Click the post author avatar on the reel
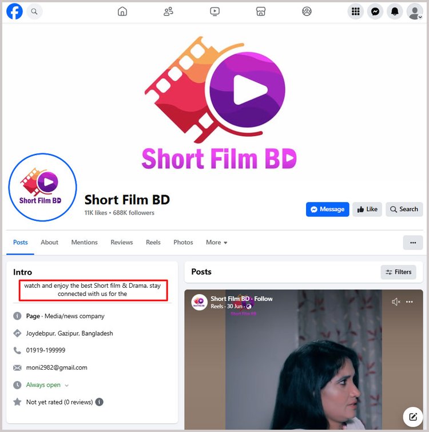 pos(199,302)
